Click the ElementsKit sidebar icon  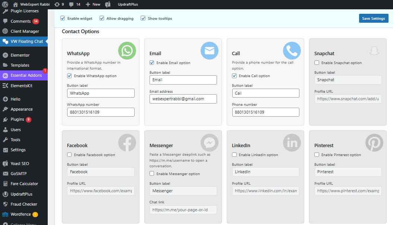click(x=5, y=86)
